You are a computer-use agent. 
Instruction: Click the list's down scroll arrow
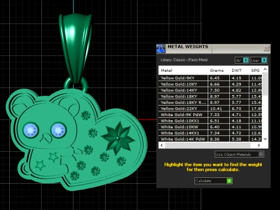click(x=265, y=139)
